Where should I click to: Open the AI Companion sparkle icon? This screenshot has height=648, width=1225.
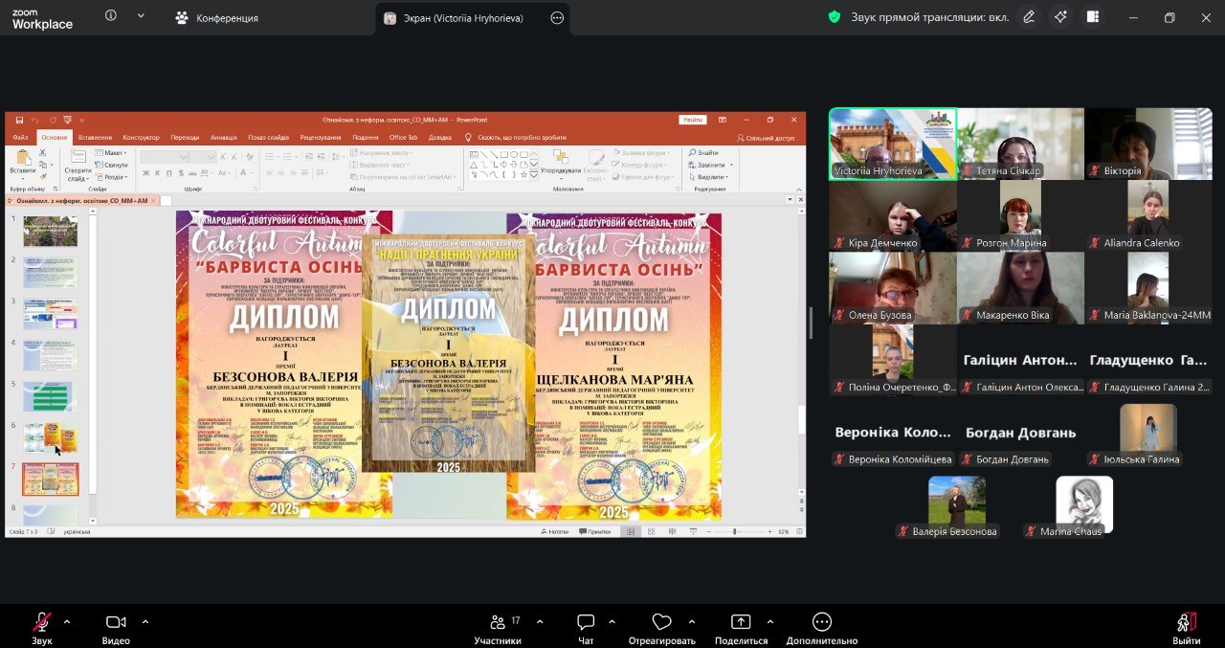point(1060,17)
